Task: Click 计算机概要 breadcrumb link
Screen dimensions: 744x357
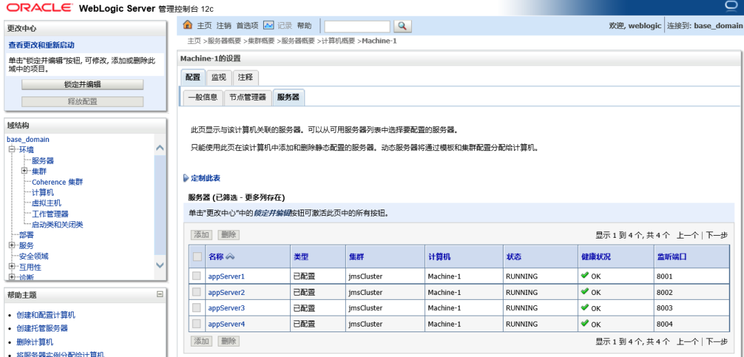Action: point(338,41)
